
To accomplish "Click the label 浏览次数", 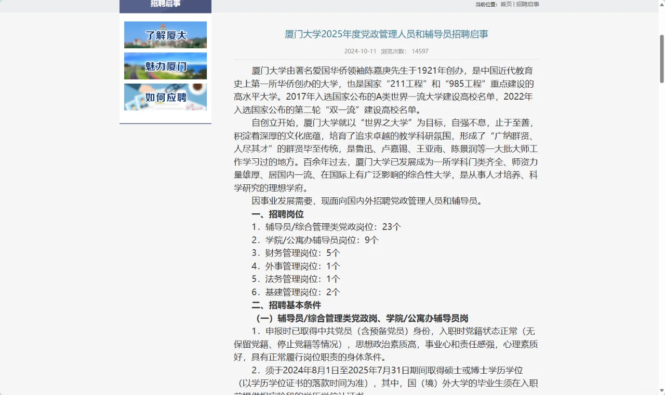I will [x=393, y=51].
